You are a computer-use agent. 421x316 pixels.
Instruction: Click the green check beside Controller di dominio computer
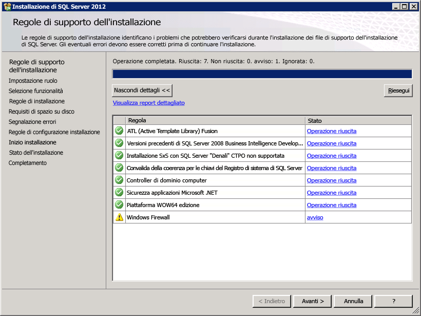119,180
